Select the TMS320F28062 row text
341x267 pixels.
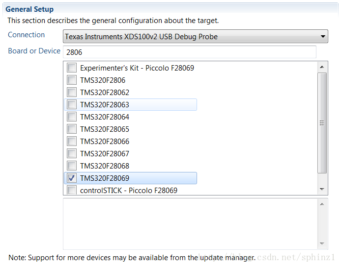[x=105, y=93]
